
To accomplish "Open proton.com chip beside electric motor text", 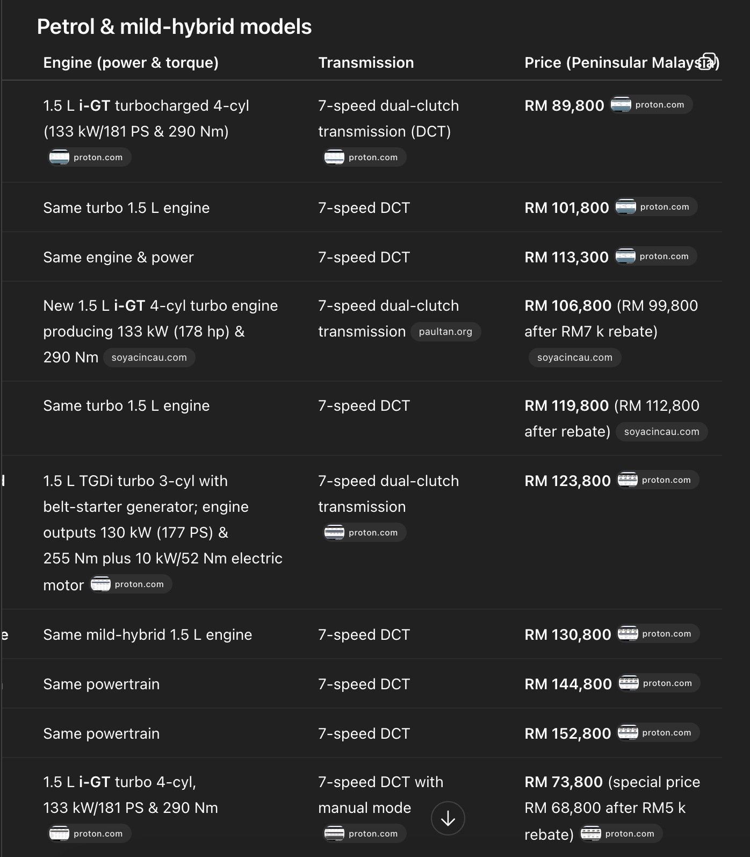I will (x=131, y=584).
